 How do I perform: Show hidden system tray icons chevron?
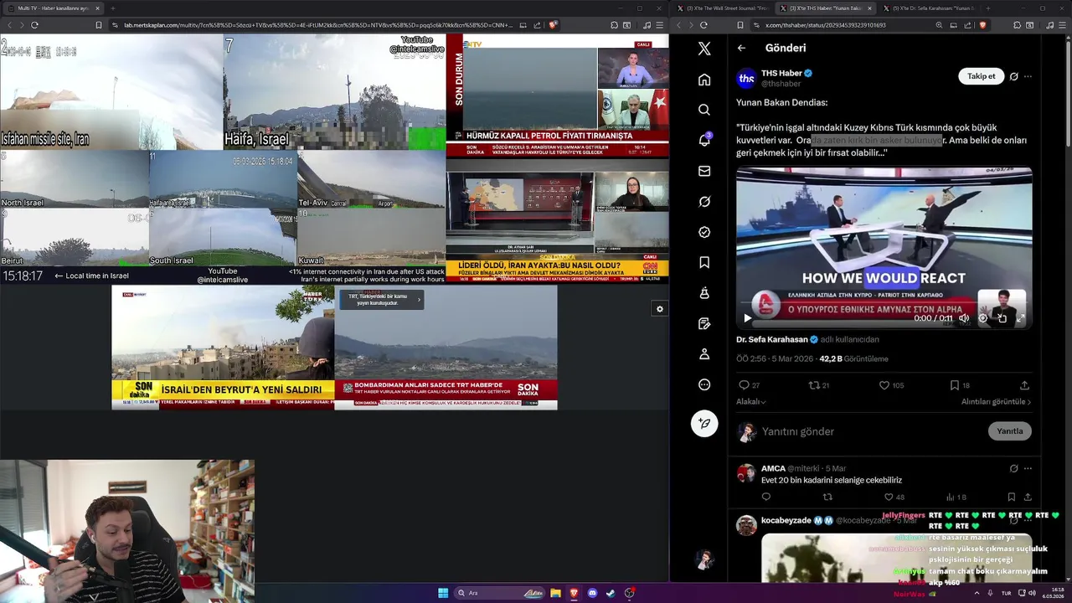click(x=977, y=593)
